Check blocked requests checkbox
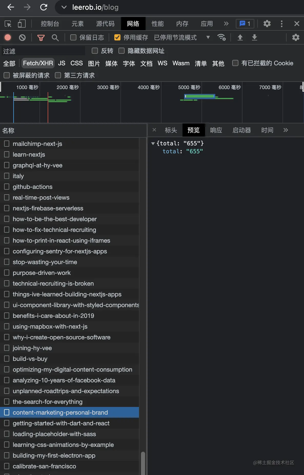Viewport: 304px width, 475px height. (x=7, y=75)
